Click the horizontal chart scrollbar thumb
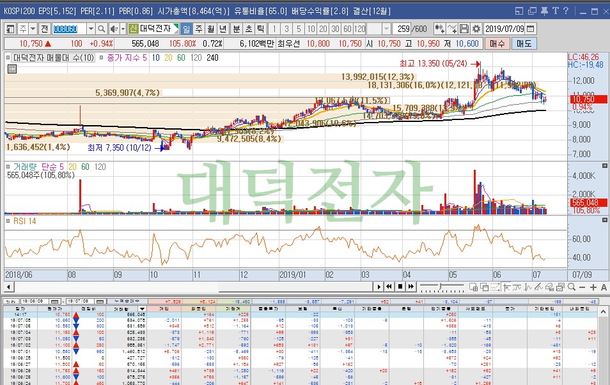This screenshot has height=385, width=610. [296, 287]
